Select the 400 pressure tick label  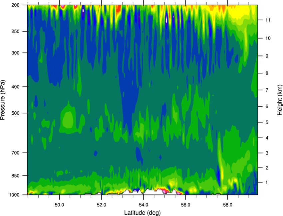(x=16, y=87)
